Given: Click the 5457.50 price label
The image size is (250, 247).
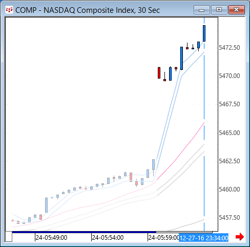Looking at the screenshot, I should (230, 218).
